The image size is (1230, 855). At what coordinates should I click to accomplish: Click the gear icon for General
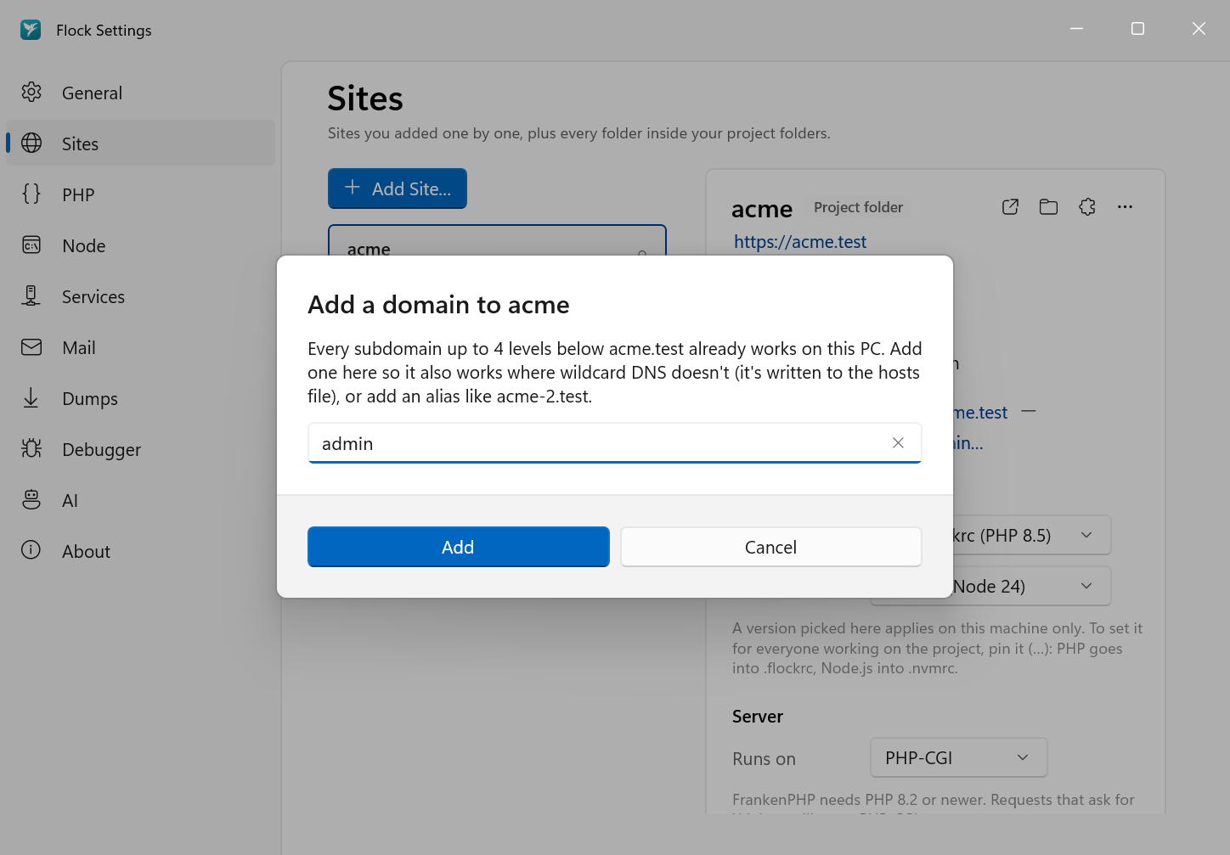(x=31, y=93)
